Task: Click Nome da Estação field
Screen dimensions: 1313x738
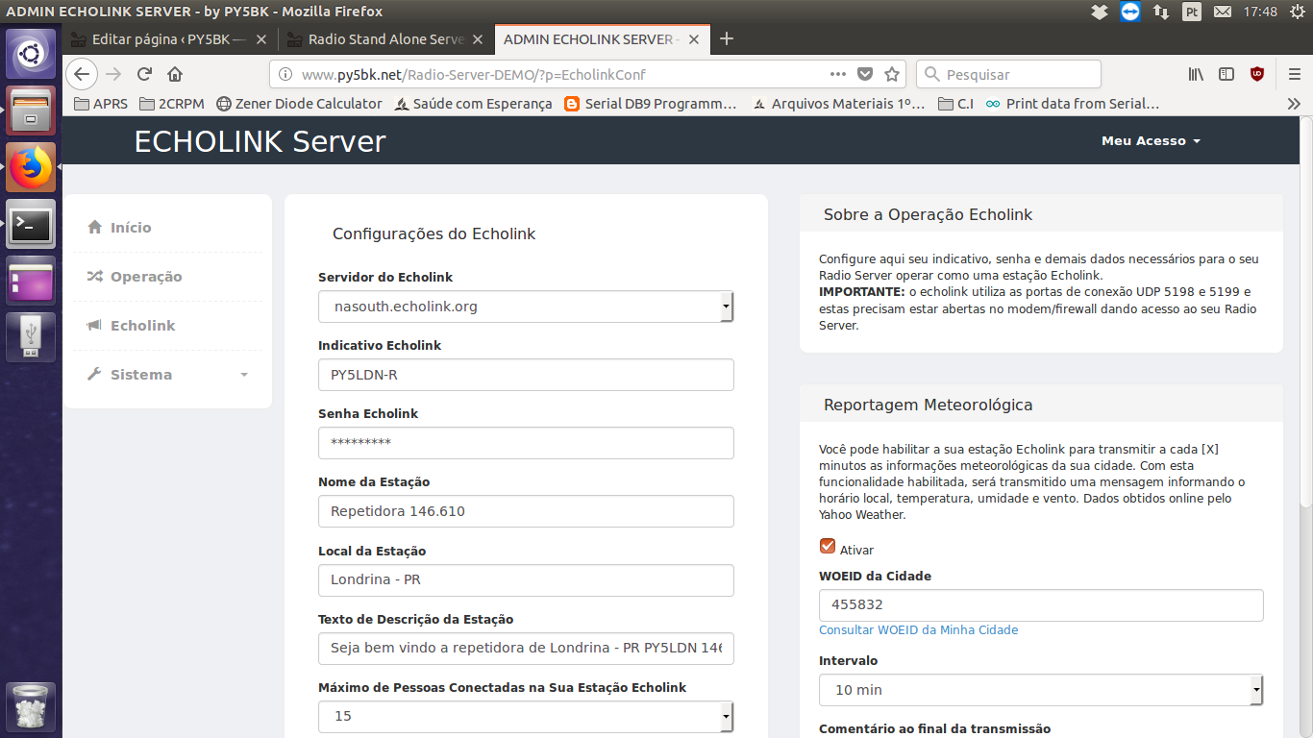Action: point(526,511)
